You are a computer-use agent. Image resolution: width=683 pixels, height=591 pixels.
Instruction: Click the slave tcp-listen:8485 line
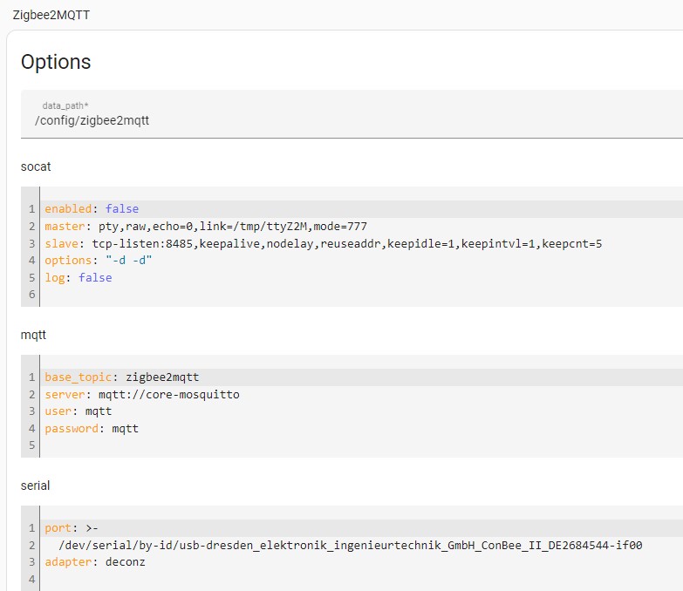(361, 243)
